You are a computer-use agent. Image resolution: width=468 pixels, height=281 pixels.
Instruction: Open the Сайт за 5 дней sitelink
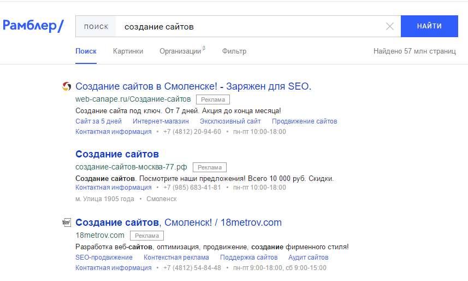tap(98, 121)
